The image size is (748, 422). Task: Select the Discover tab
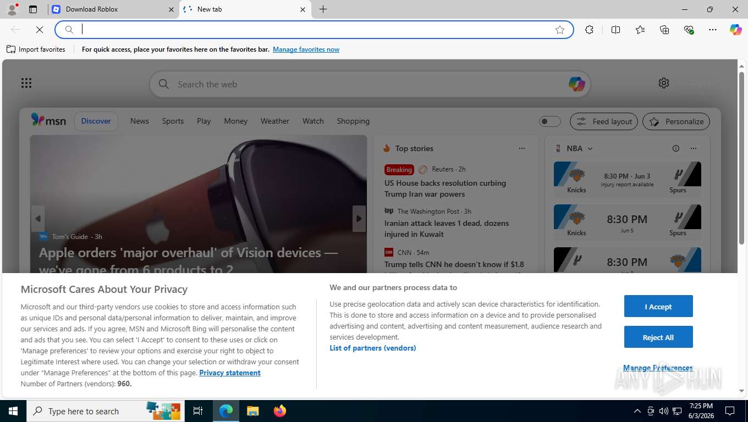pos(96,121)
